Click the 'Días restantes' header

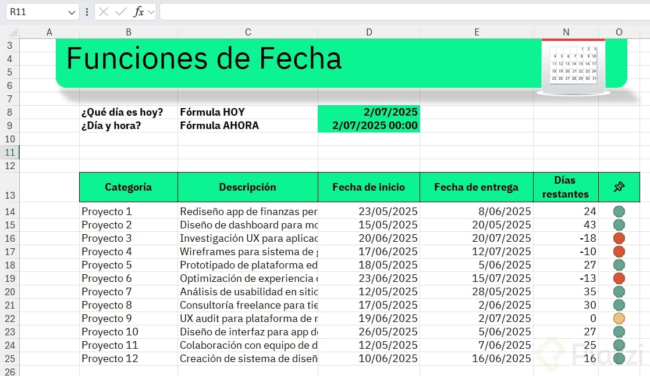pos(566,187)
